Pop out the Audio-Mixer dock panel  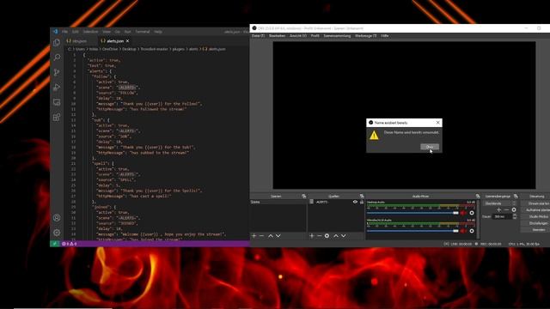(478, 197)
